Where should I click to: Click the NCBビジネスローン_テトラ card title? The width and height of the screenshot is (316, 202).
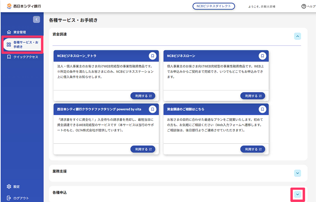[77, 56]
